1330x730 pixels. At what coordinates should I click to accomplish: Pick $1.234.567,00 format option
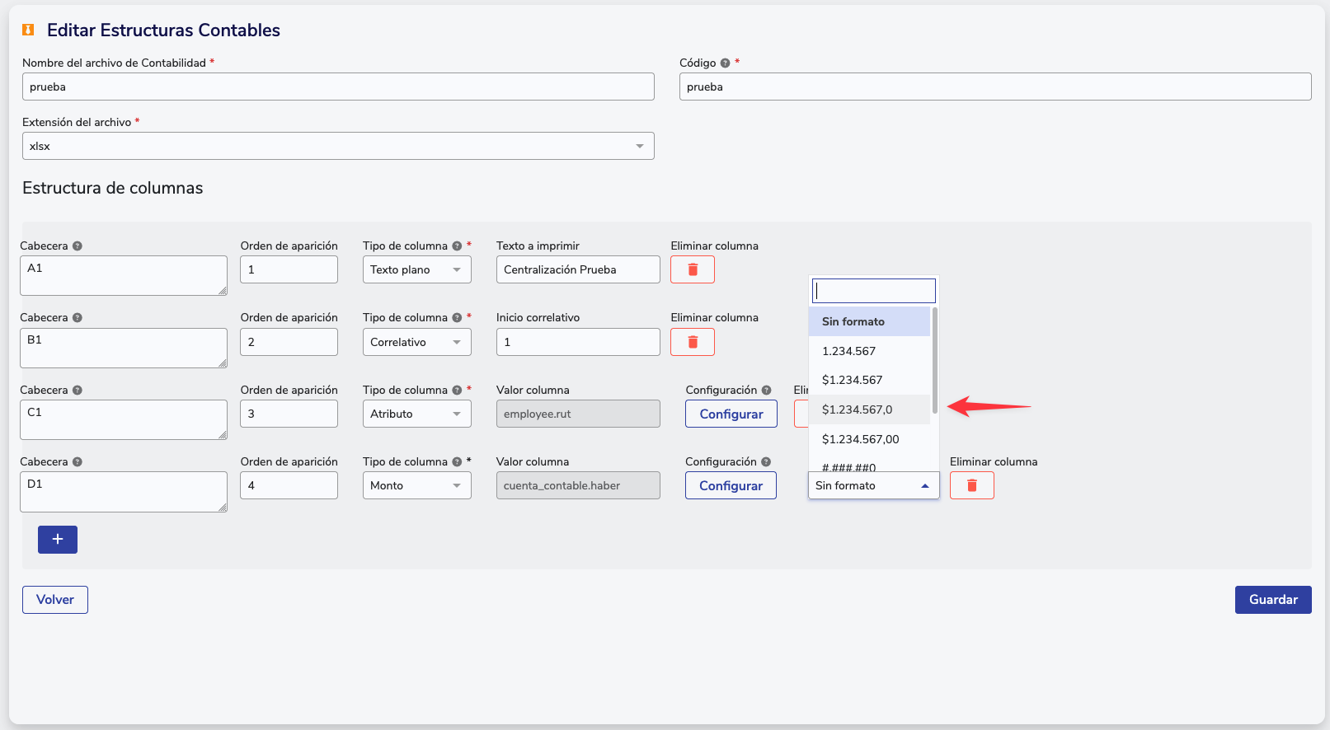pyautogui.click(x=860, y=439)
